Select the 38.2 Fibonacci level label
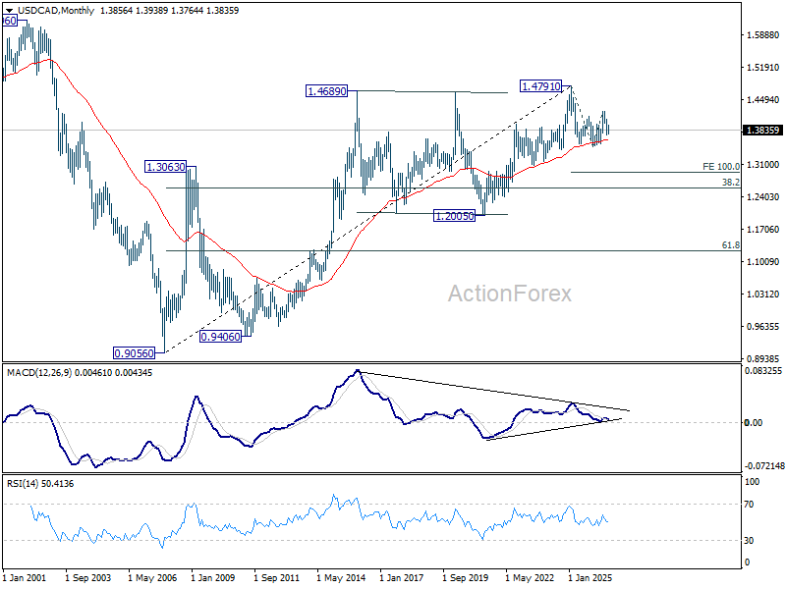 730,183
